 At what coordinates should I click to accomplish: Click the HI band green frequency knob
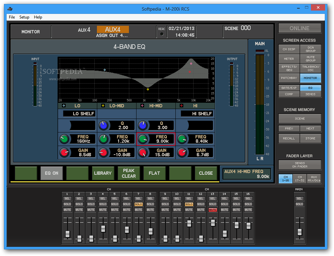click(x=182, y=139)
